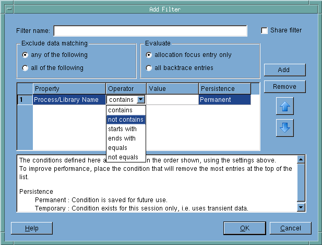
Task: Choose 'all backtrace entries' option
Action: point(149,68)
